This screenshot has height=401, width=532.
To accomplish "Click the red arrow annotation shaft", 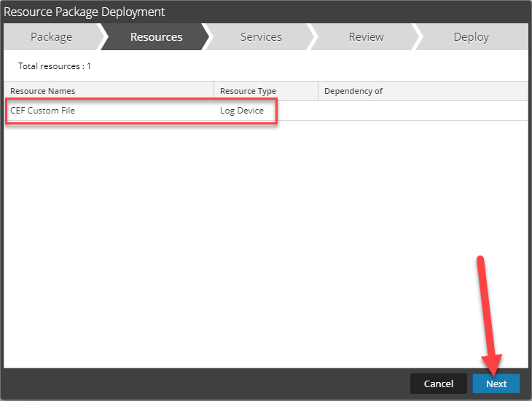I will (486, 306).
